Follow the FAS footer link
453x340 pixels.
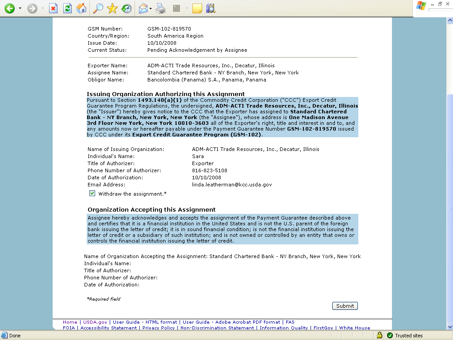click(x=290, y=322)
